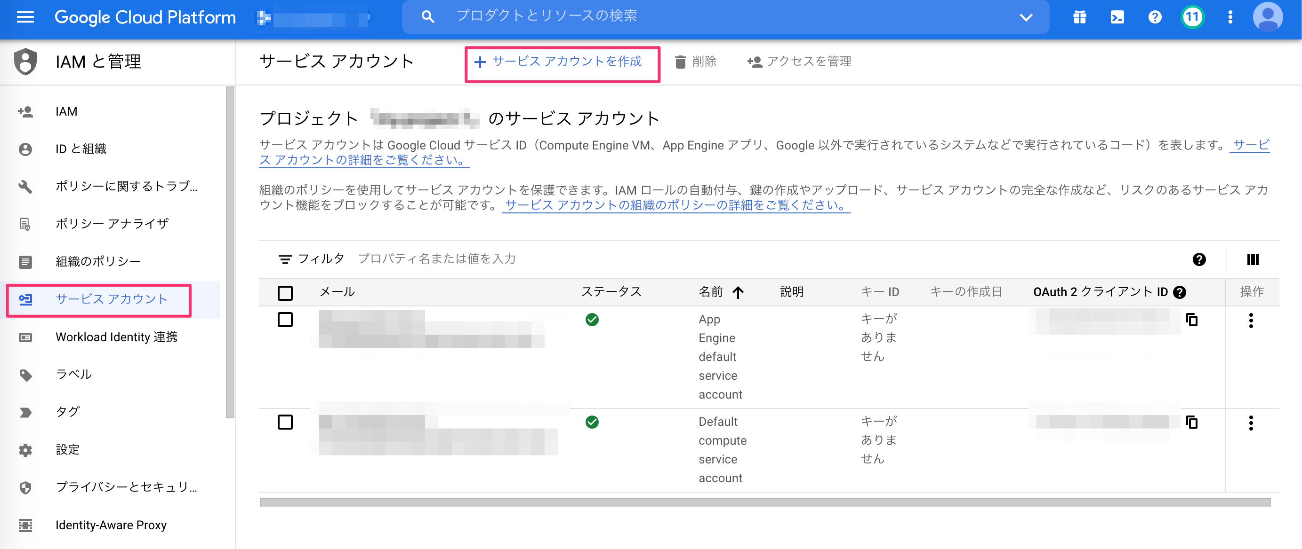Screen dimensions: 1302x549
Task: Check the App Engine default service account row
Action: pyautogui.click(x=285, y=320)
